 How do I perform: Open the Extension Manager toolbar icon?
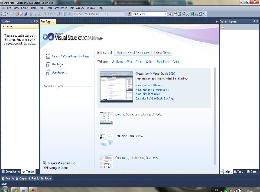pos(196,14)
